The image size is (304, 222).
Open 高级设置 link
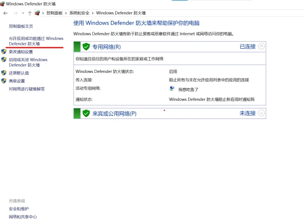[17, 81]
